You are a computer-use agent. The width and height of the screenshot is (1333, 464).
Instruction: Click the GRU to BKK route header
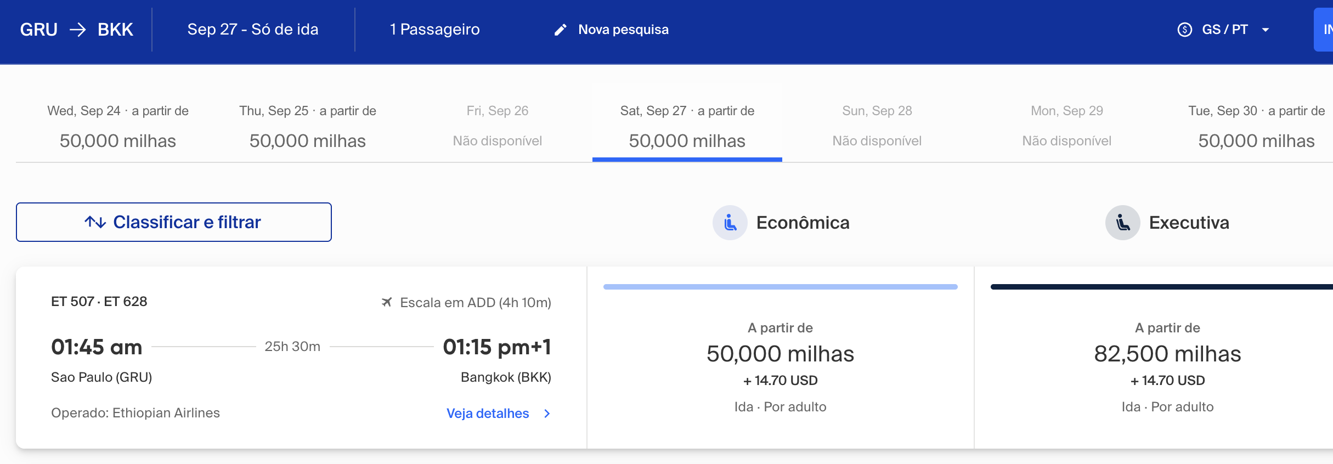pos(77,30)
